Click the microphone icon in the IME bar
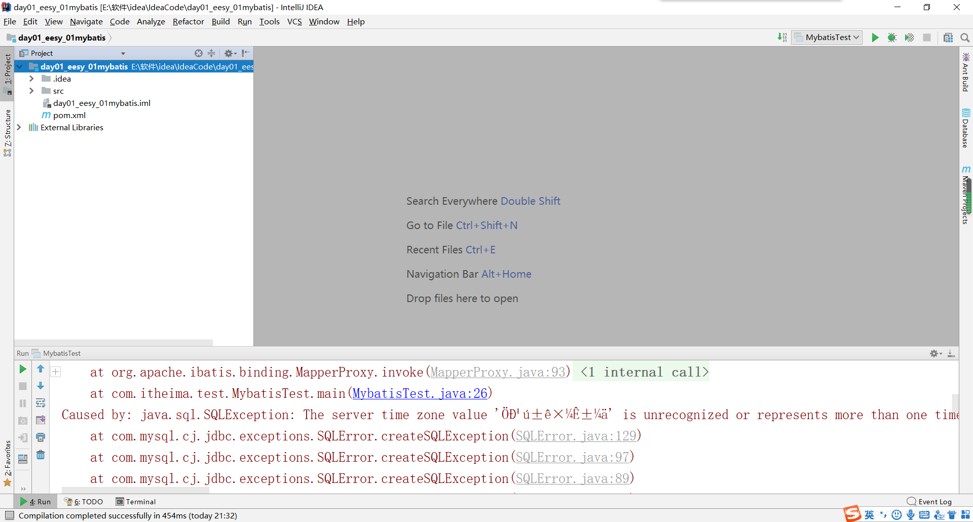This screenshot has height=522, width=973. [x=911, y=515]
